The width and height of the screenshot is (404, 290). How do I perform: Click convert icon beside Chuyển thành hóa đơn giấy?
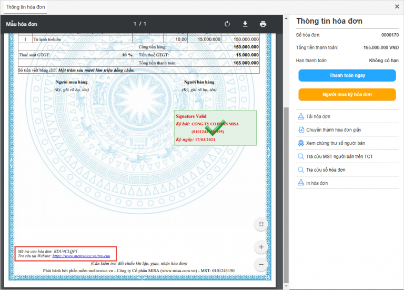(x=301, y=129)
